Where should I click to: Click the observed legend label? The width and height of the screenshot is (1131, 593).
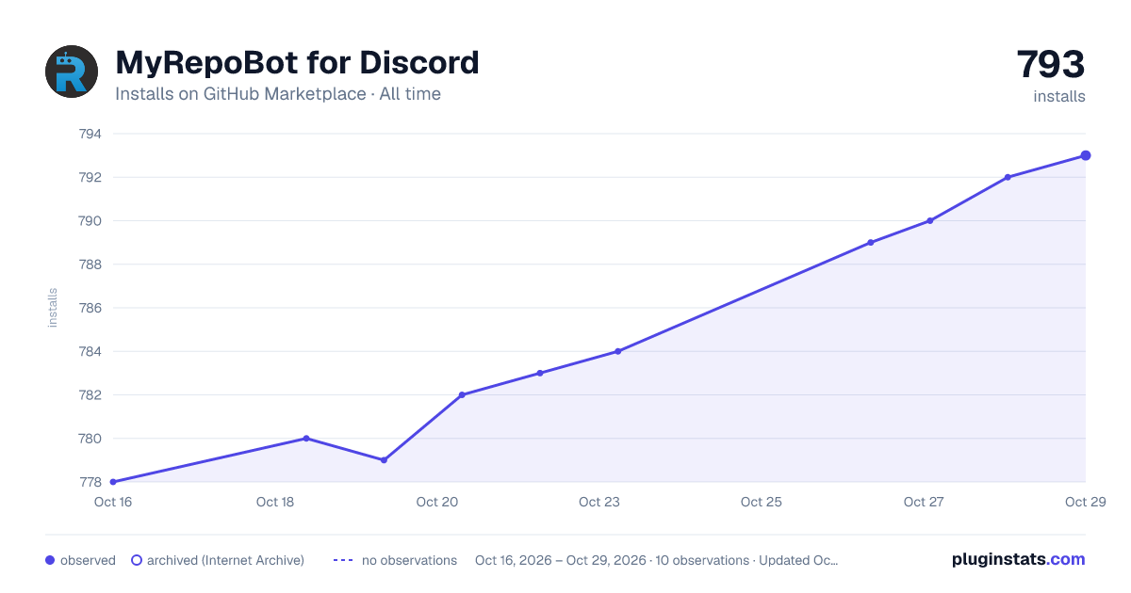88,560
